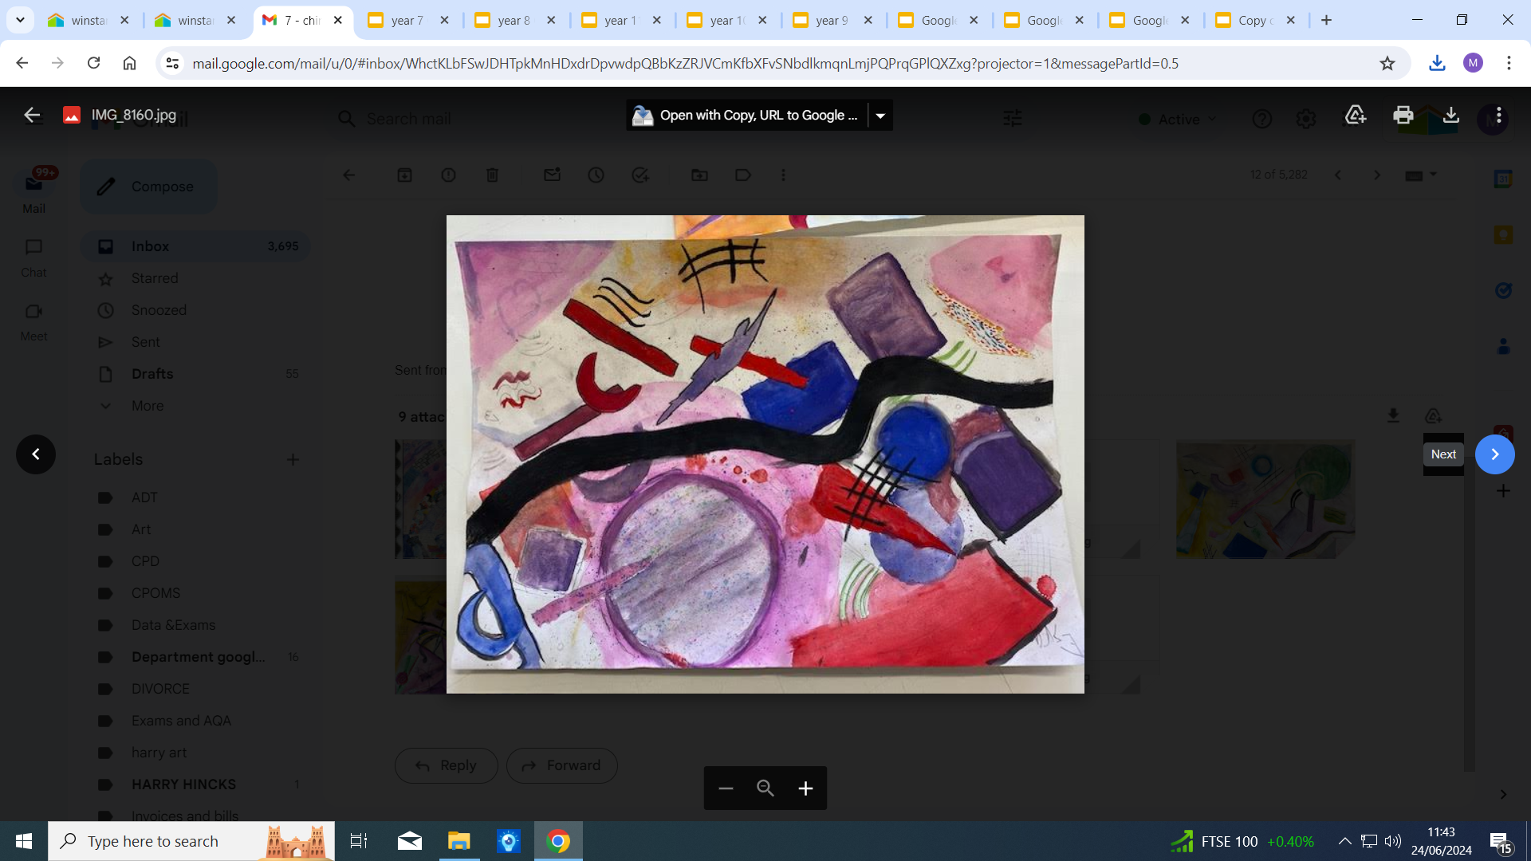This screenshot has height=861, width=1531.
Task: Open Chrome downloads
Action: 1437,63
